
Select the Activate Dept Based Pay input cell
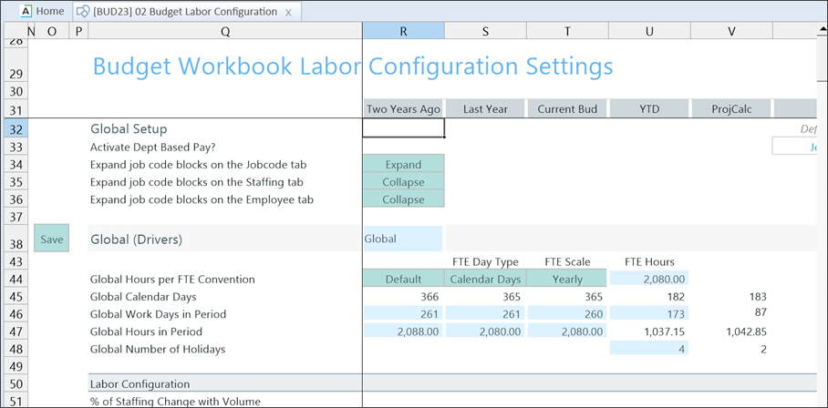pyautogui.click(x=403, y=147)
